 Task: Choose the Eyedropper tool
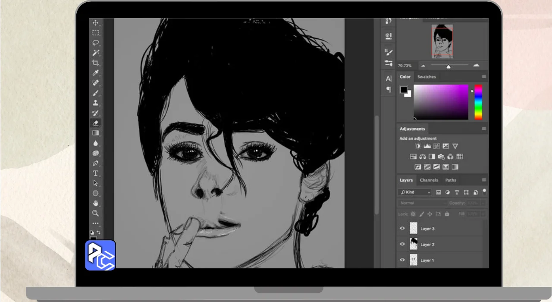(x=96, y=73)
